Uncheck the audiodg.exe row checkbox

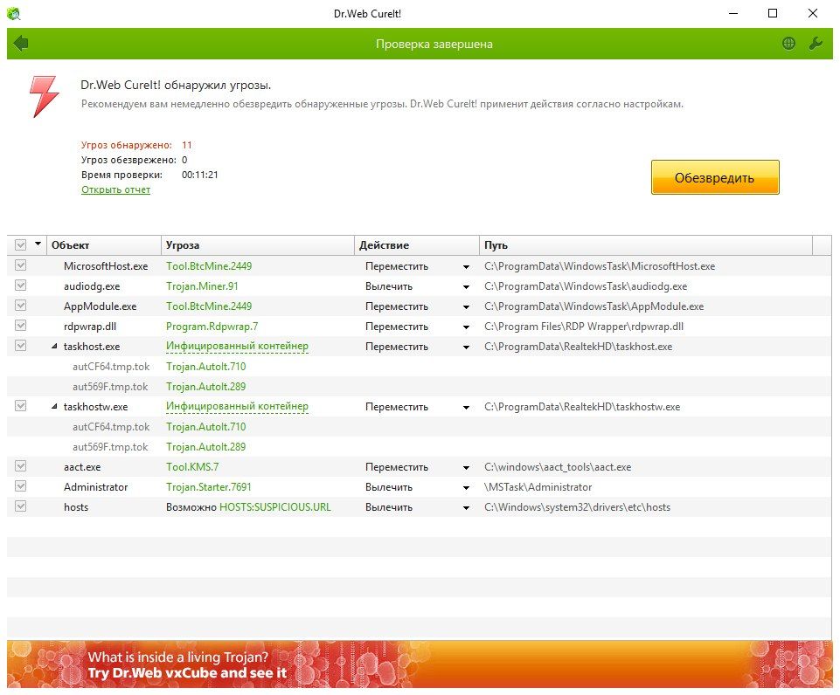point(20,286)
